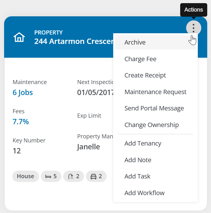Open the 6 Jobs maintenance link
This screenshot has height=213, width=211.
click(23, 93)
